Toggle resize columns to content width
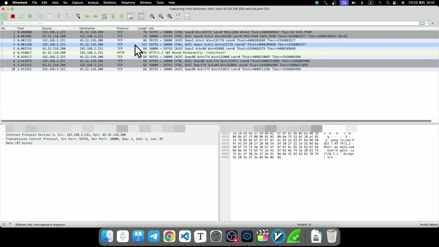 [178, 16]
